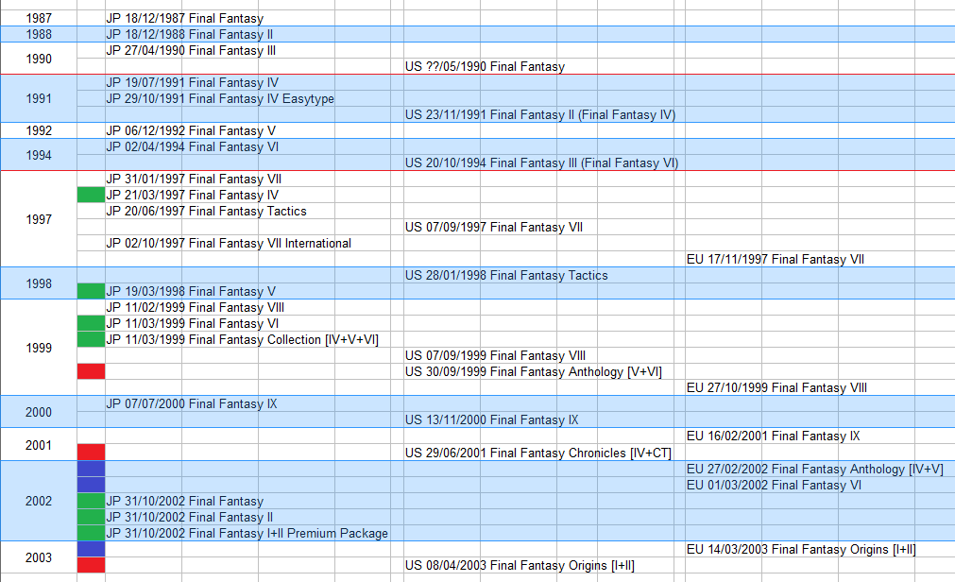The height and width of the screenshot is (582, 955).
Task: Click blue cell in EU 14/03/2003 Origins row
Action: click(x=92, y=549)
